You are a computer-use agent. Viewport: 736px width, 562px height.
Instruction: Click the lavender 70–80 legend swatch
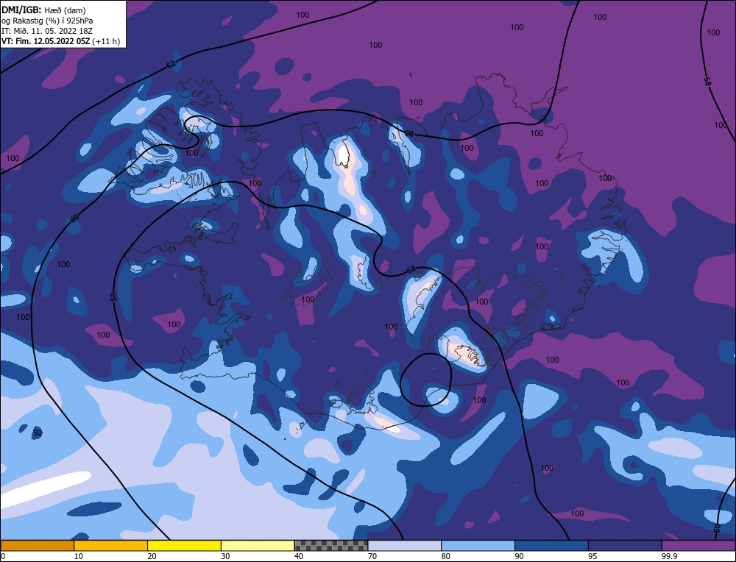[405, 545]
